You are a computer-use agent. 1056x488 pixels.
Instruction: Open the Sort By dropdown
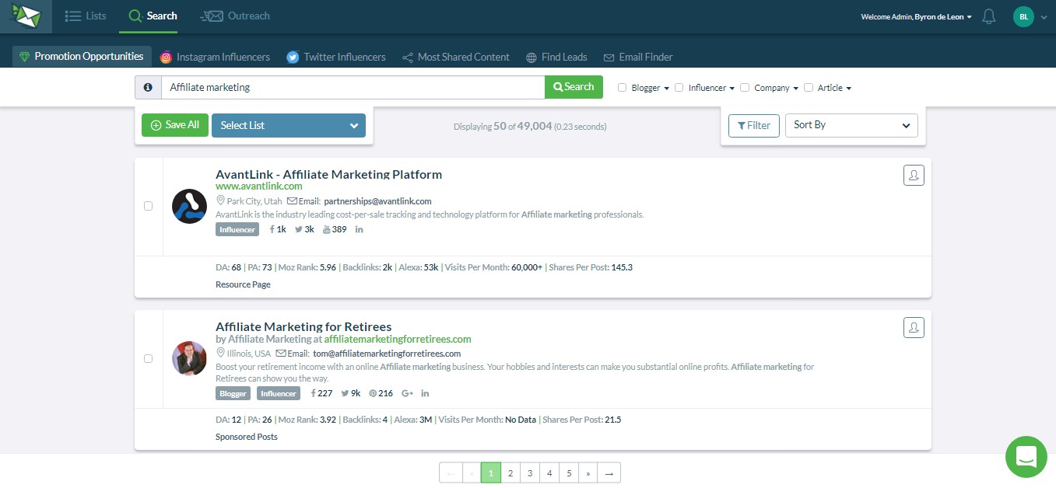pos(851,125)
